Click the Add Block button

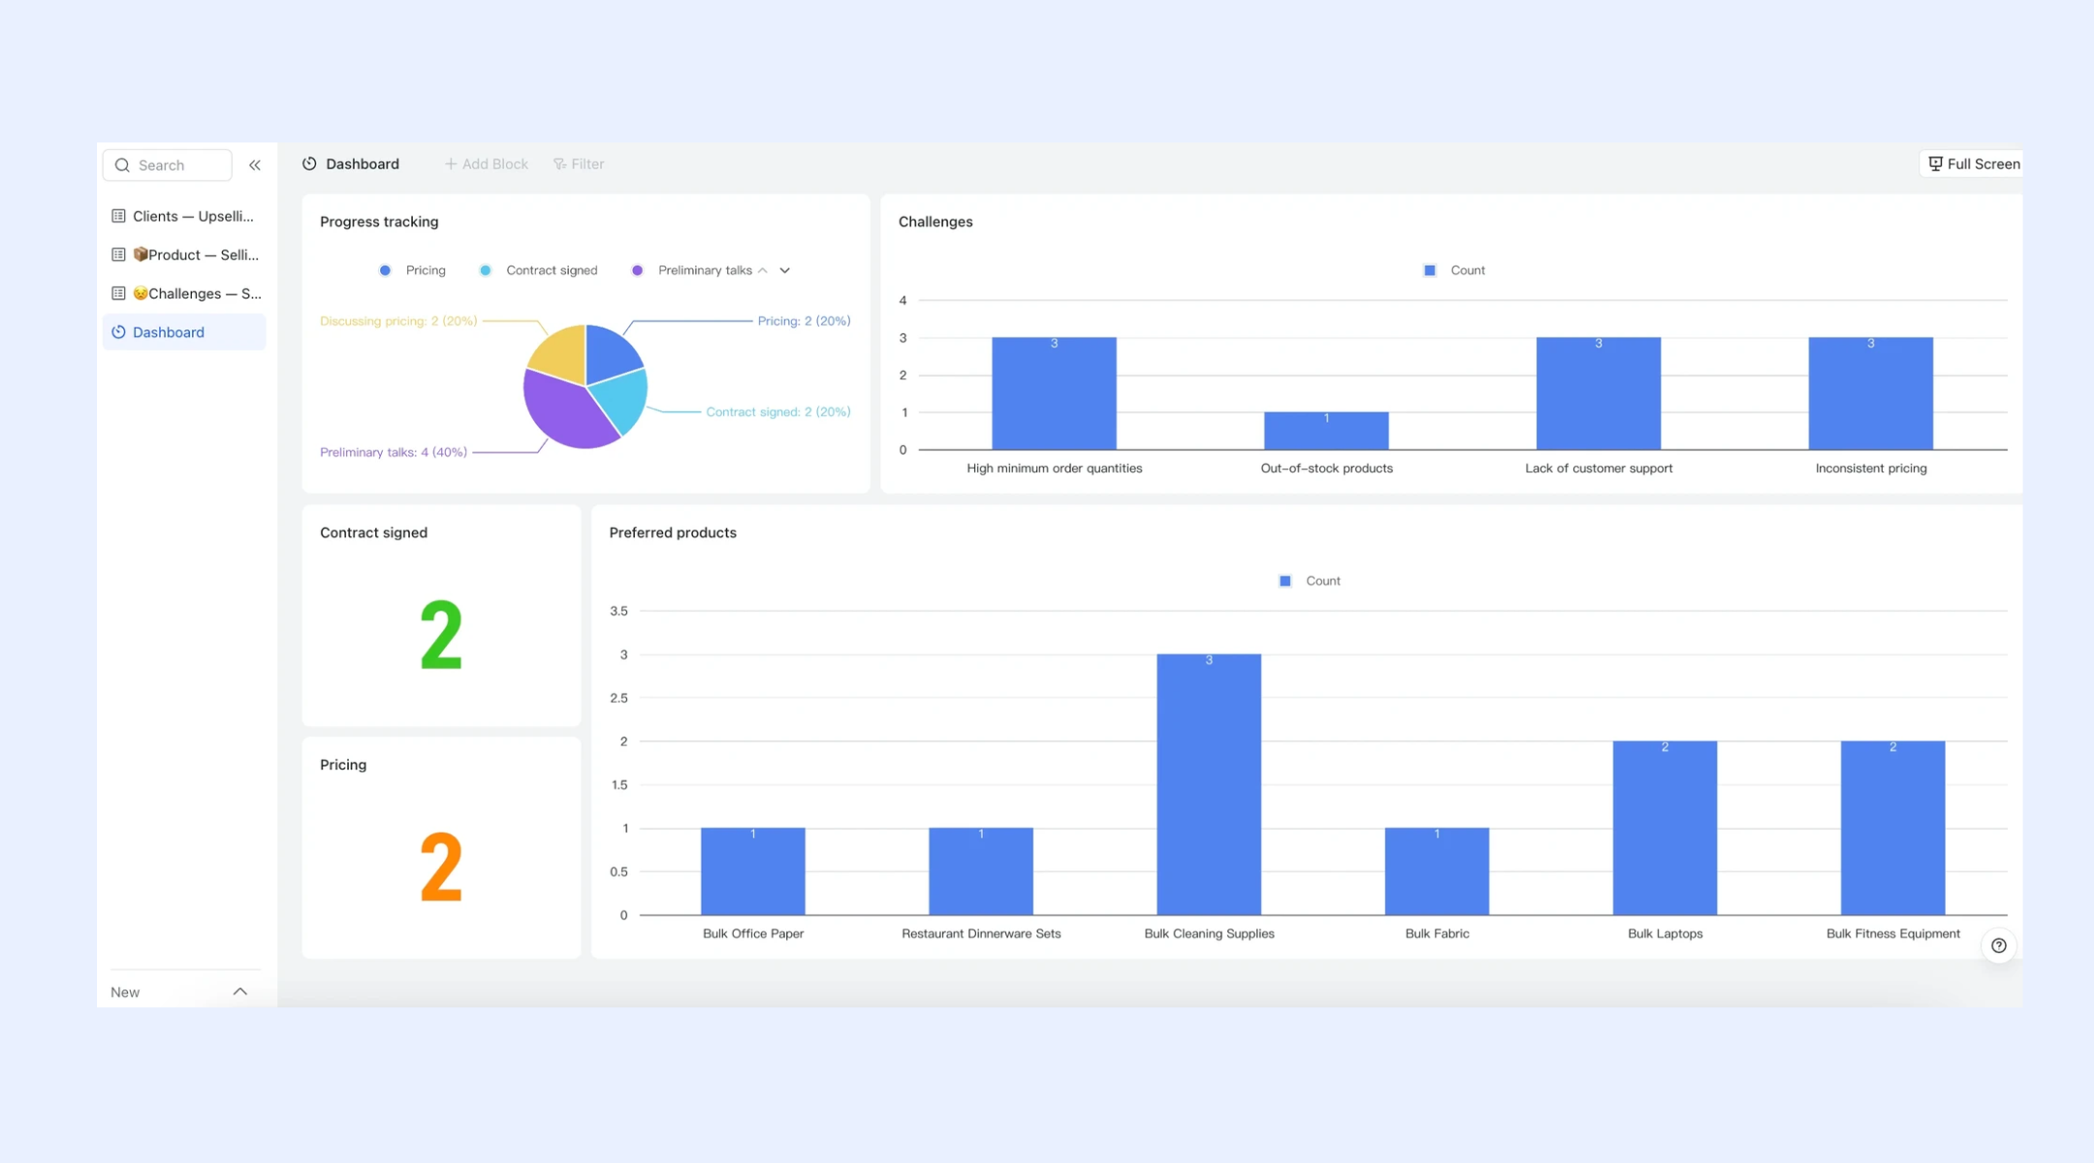click(x=486, y=164)
